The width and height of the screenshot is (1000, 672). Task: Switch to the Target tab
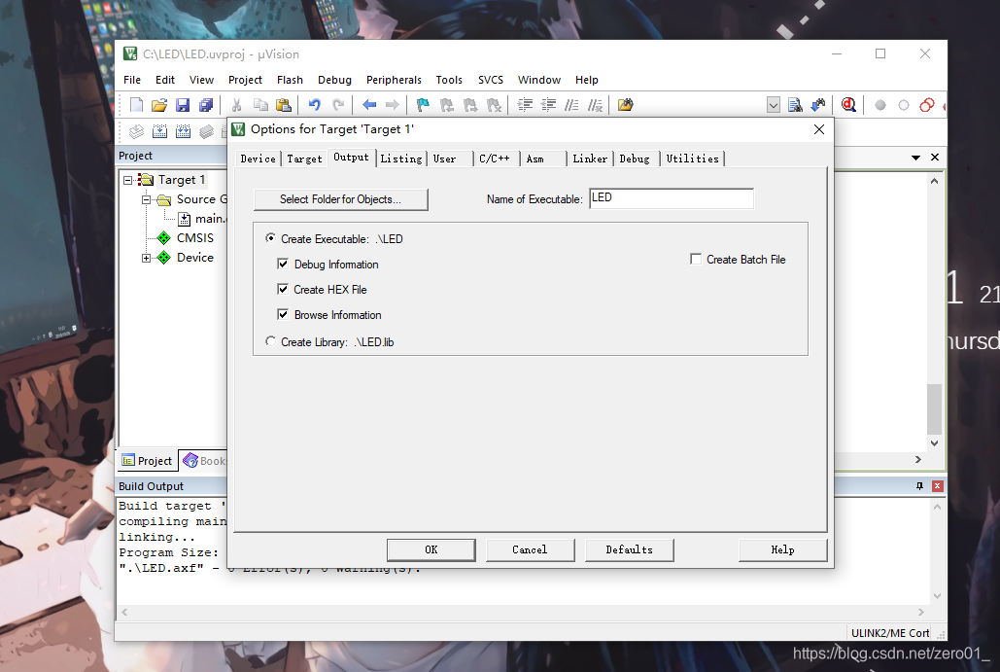coord(304,159)
